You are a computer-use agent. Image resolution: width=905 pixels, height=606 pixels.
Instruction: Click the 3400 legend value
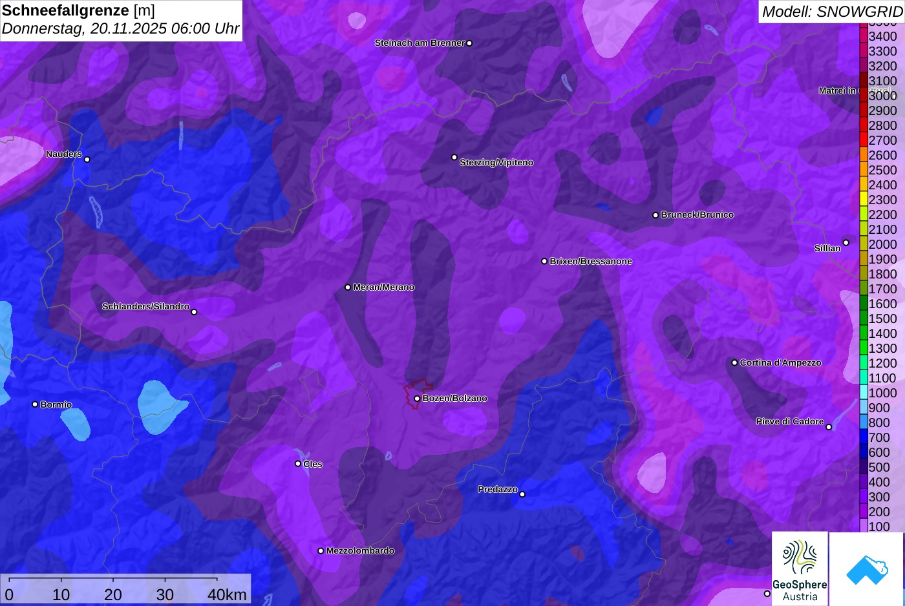coord(882,37)
